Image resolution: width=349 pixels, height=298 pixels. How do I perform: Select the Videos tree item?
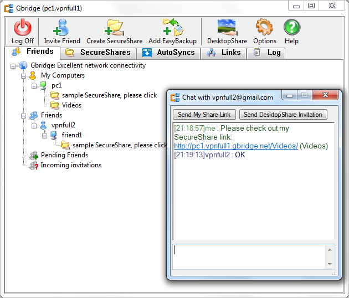pos(71,105)
